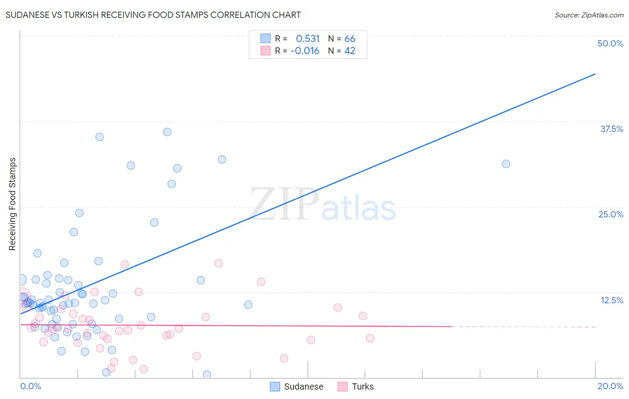Click the 50.0% y-axis label

click(610, 43)
